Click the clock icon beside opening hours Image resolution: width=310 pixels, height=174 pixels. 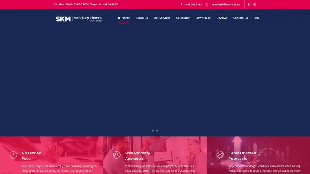click(x=55, y=4)
